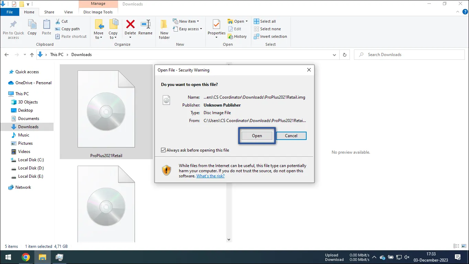Screen dimensions: 469x264
Task: Switch to the Share tab
Action: tap(49, 12)
